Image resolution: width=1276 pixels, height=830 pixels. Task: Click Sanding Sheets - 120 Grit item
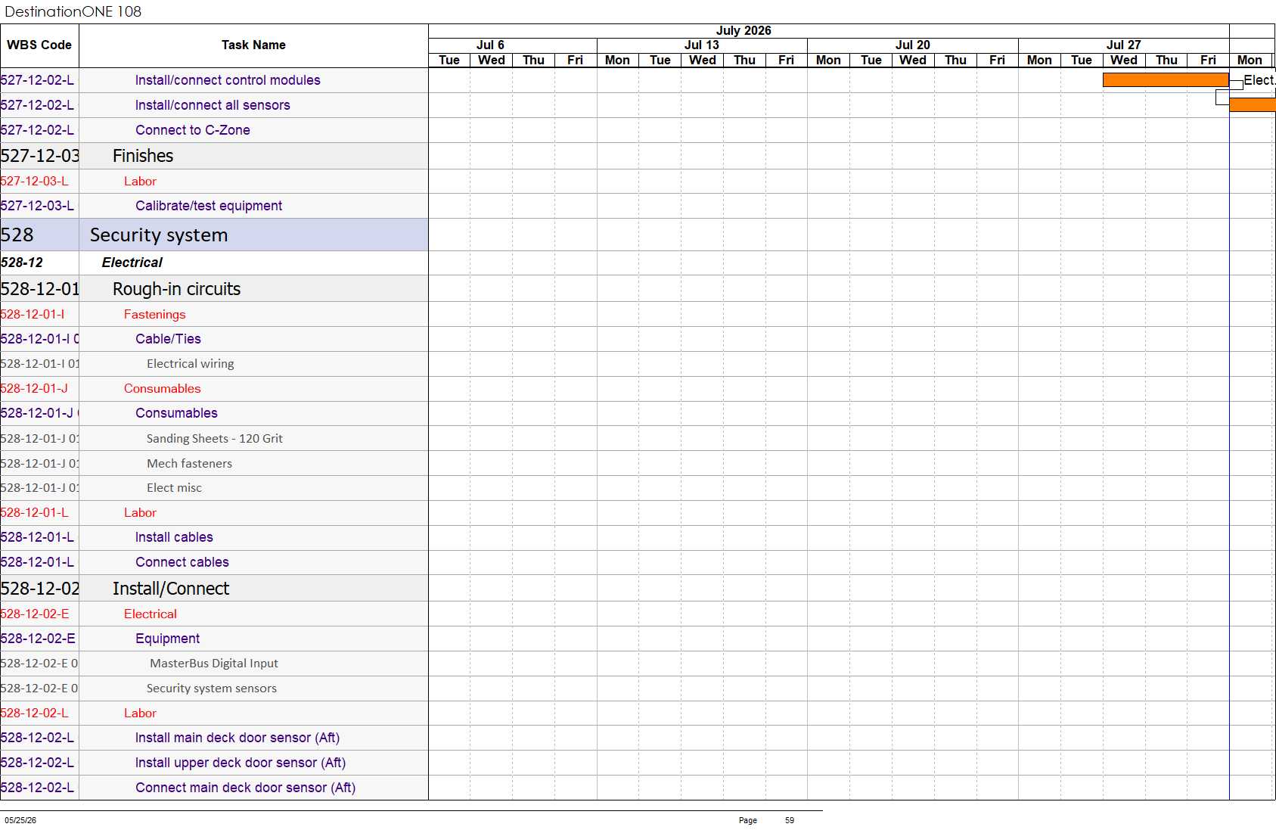point(215,439)
